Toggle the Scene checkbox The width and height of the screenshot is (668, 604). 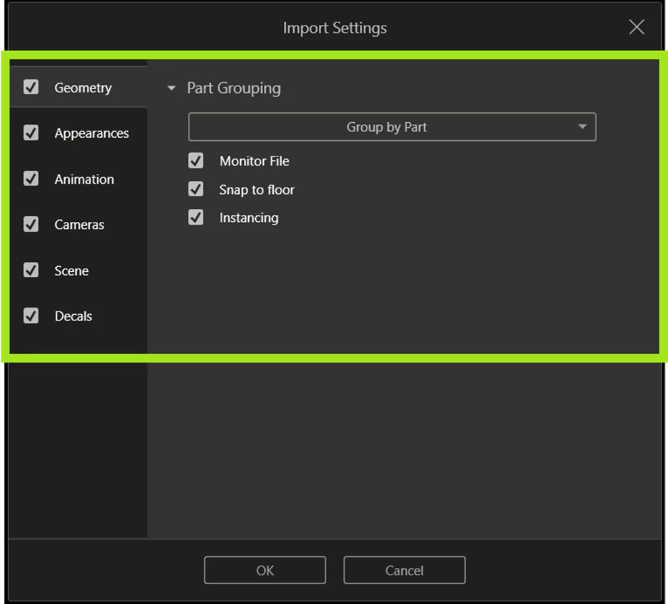[x=31, y=270]
